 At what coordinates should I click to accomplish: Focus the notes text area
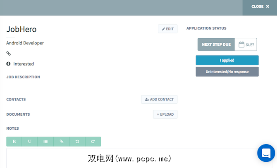pyautogui.click(x=139, y=158)
